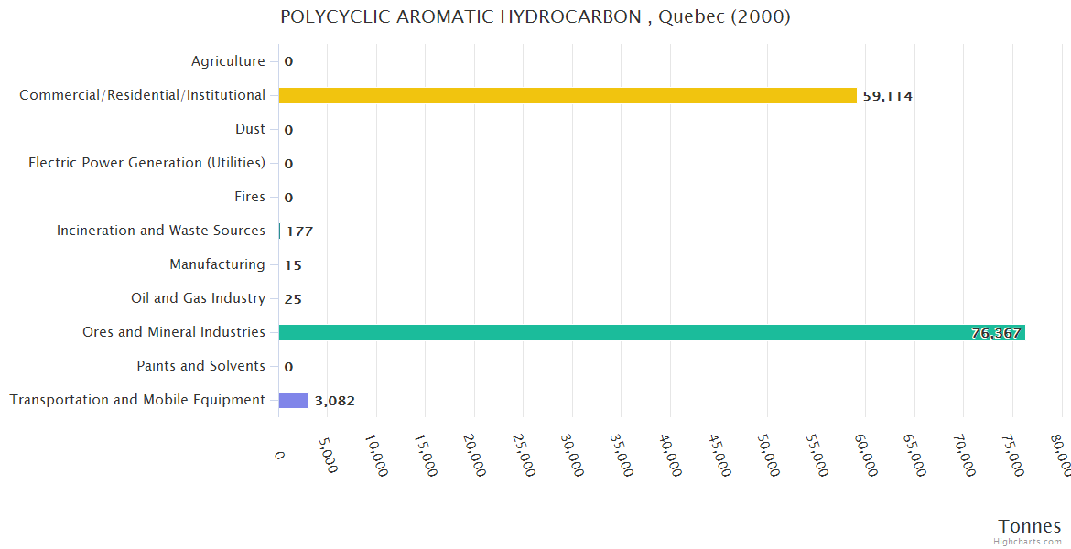Select the Incineration and Waste Sources label
This screenshot has width=1071, height=549.
(161, 231)
